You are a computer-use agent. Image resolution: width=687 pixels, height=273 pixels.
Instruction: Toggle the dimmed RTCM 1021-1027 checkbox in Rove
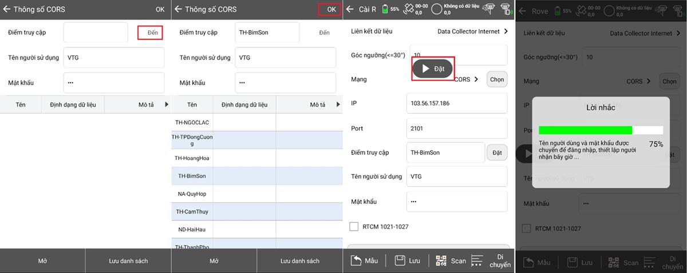[x=526, y=228]
